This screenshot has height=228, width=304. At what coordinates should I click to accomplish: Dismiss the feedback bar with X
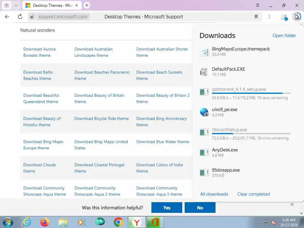coord(292,204)
